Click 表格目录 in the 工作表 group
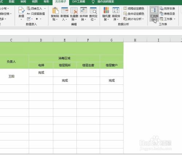This screenshot has height=155, width=182. pyautogui.click(x=167, y=13)
